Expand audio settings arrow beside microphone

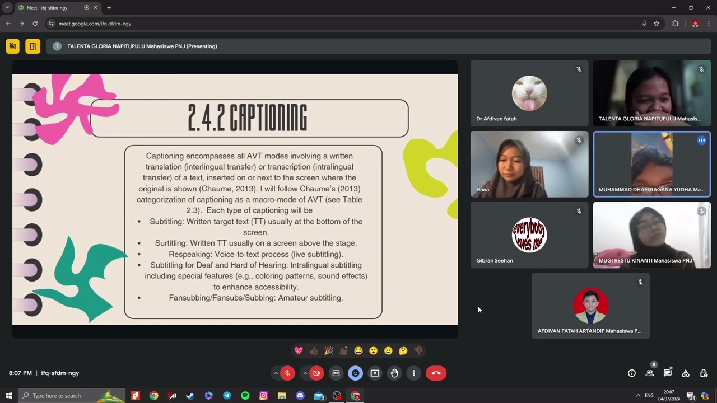[276, 373]
